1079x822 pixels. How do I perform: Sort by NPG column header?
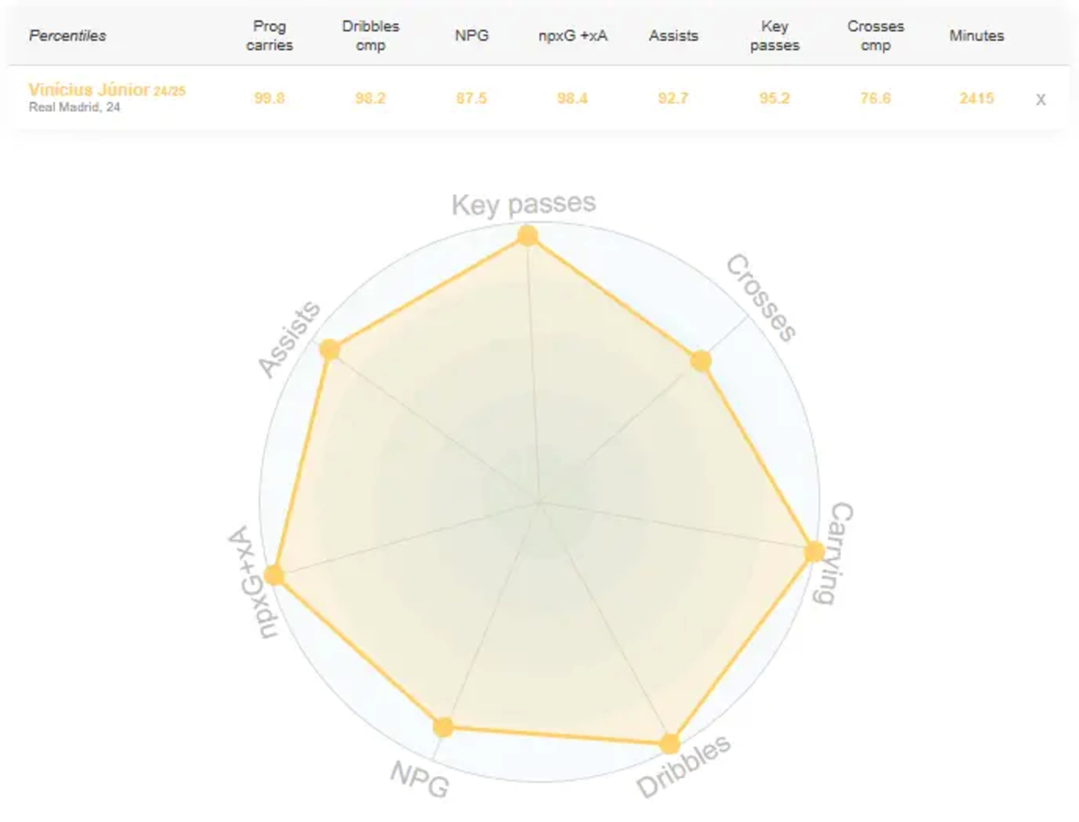pyautogui.click(x=471, y=36)
